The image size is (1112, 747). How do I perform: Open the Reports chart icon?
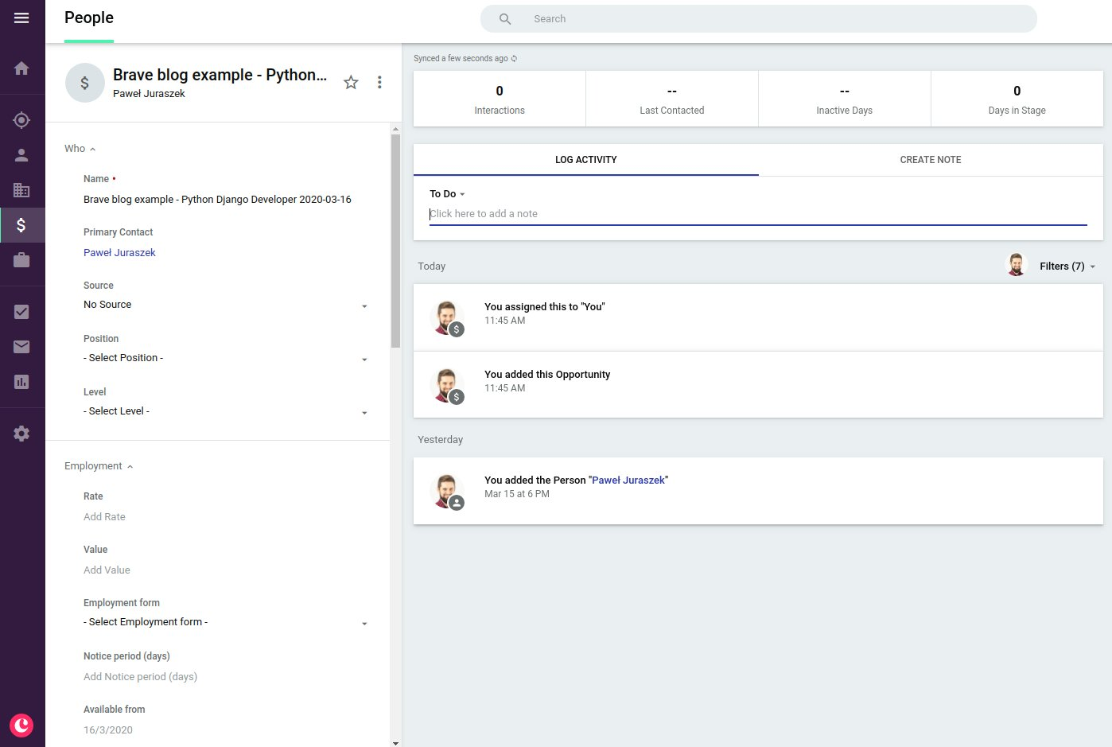click(x=21, y=382)
